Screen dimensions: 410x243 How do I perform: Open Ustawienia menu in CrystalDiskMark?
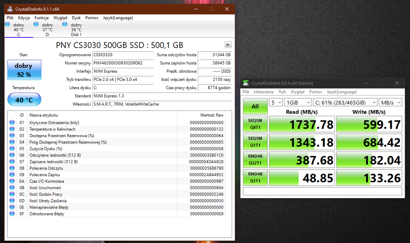click(x=264, y=92)
